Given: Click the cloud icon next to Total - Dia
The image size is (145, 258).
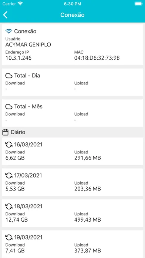Looking at the screenshot, I should click(9, 76).
